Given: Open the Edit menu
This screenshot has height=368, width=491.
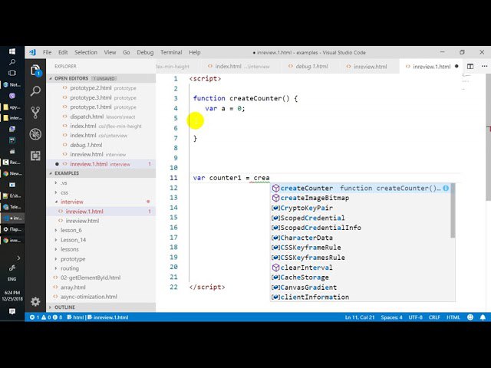Looking at the screenshot, I should (63, 52).
